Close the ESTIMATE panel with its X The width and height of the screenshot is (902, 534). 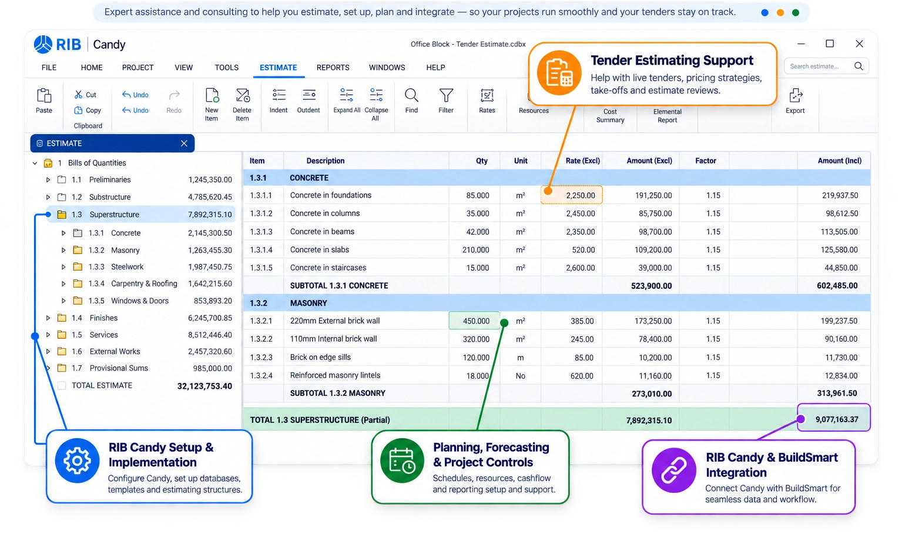point(184,143)
